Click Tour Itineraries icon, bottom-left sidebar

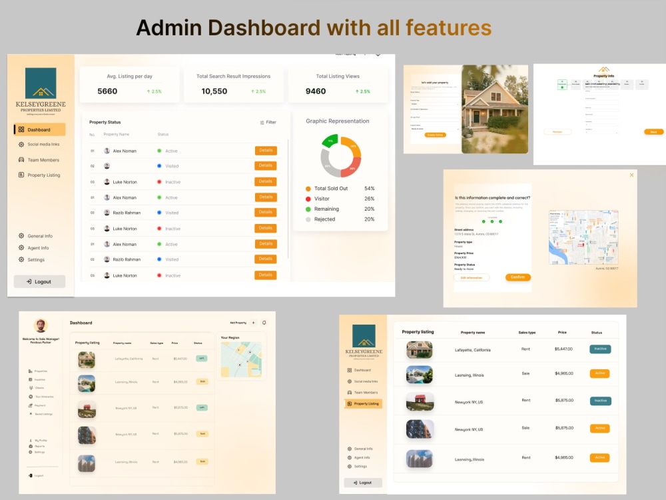(31, 397)
